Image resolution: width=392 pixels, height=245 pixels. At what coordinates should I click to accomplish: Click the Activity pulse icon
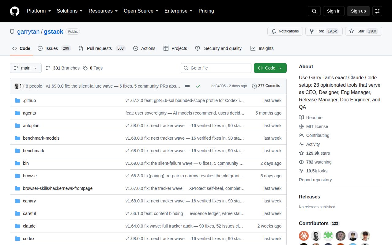click(x=301, y=144)
